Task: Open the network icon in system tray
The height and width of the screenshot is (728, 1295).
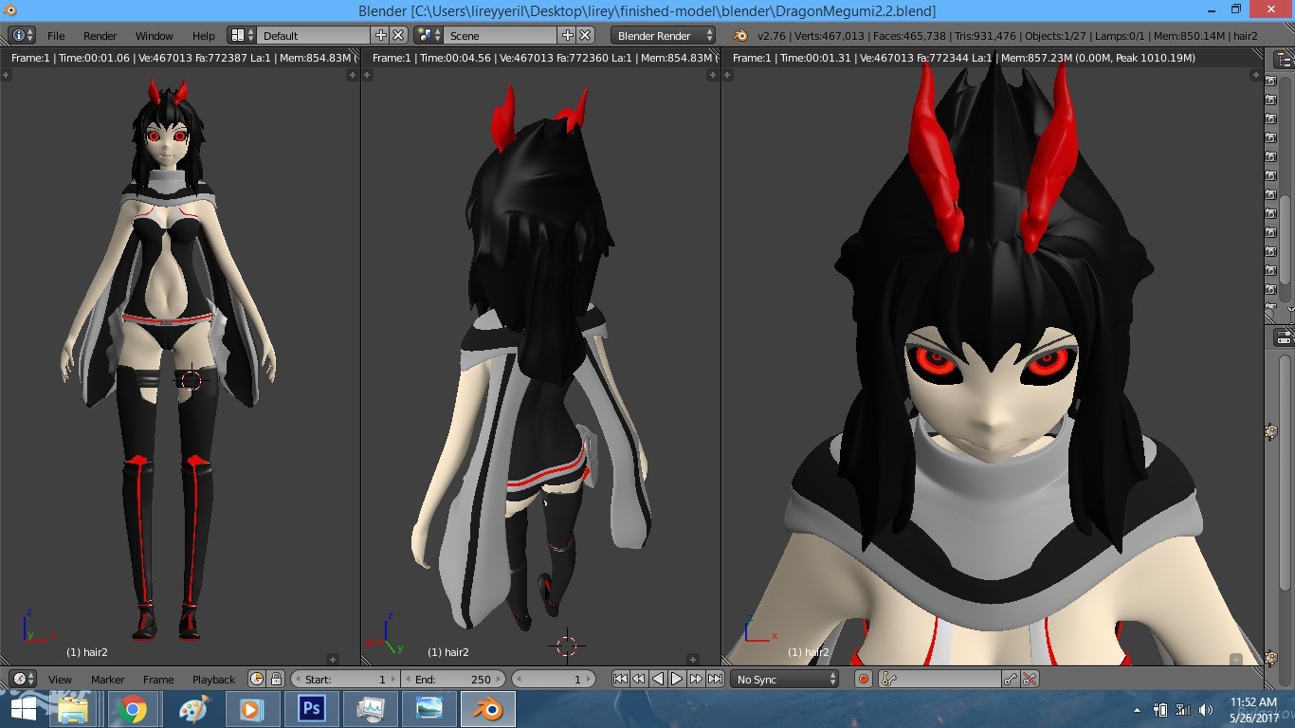Action: pyautogui.click(x=1183, y=709)
